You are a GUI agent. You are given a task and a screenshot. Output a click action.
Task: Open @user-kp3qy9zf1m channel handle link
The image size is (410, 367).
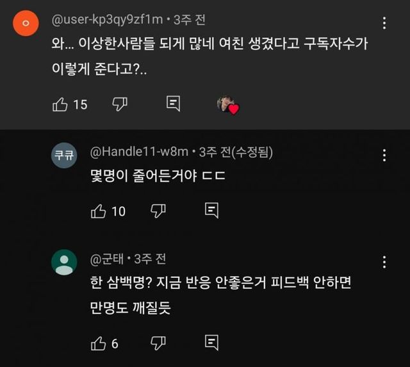click(x=106, y=21)
